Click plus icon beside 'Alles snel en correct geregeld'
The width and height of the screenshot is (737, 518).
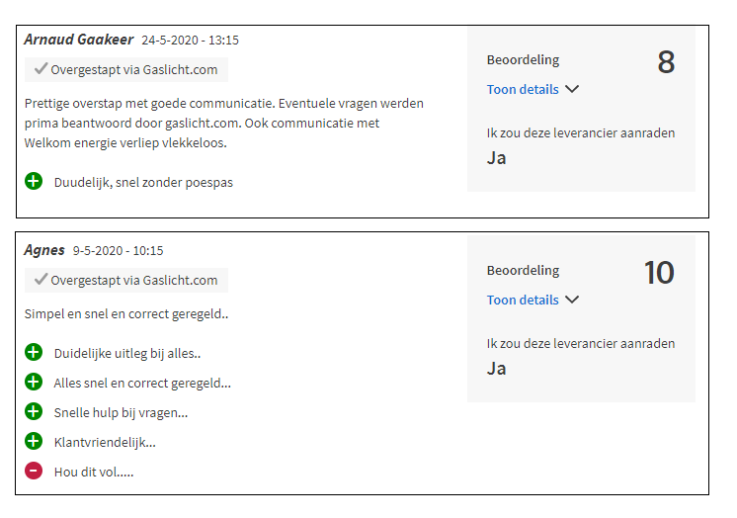[x=34, y=382]
